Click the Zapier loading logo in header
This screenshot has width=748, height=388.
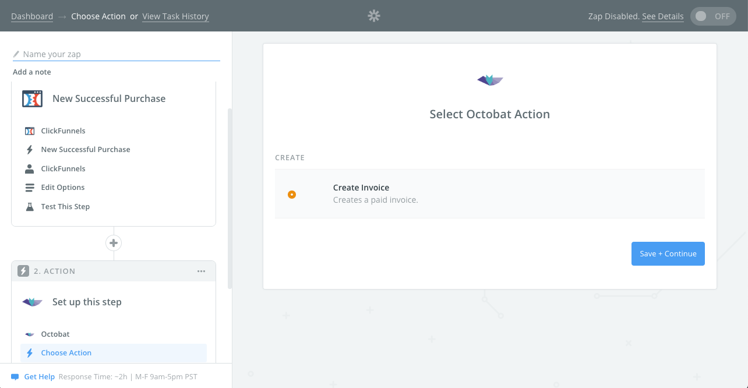click(374, 16)
